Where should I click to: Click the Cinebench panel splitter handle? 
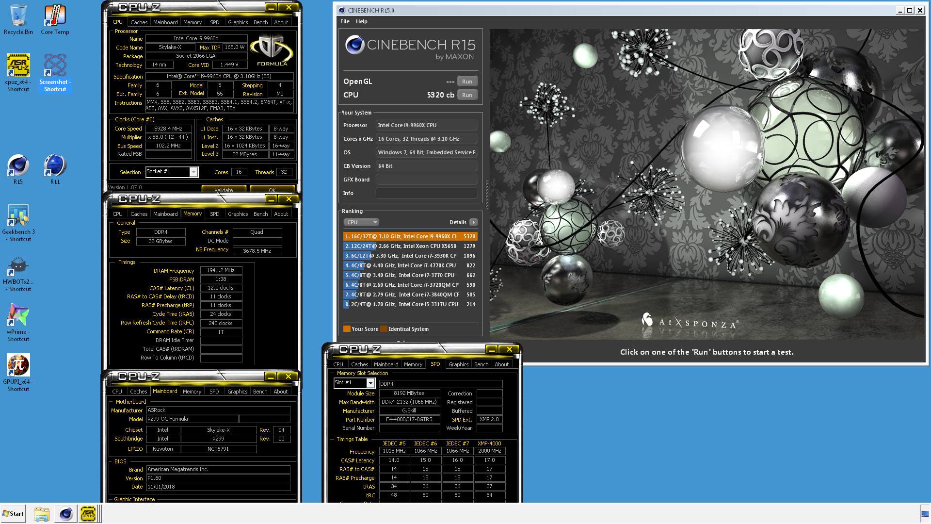pyautogui.click(x=486, y=194)
